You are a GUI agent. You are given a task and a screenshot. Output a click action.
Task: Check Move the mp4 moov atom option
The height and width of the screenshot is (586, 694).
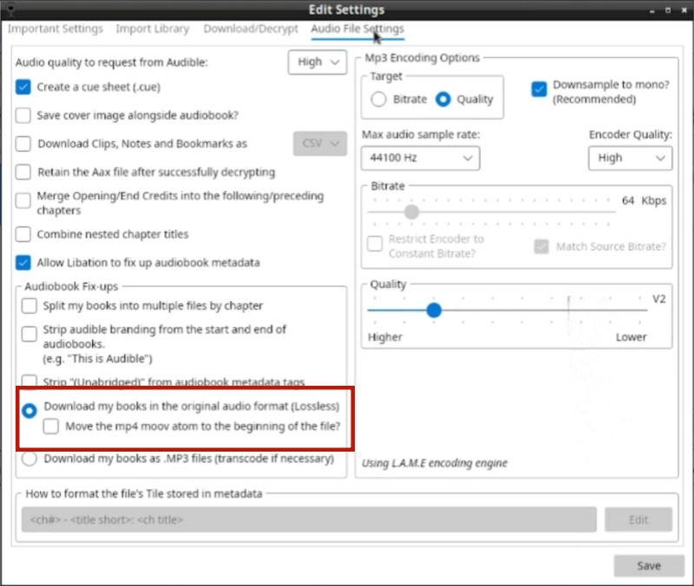pyautogui.click(x=51, y=426)
